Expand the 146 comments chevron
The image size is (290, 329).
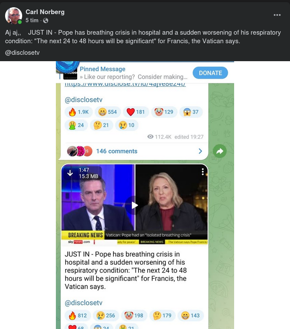[x=200, y=151]
